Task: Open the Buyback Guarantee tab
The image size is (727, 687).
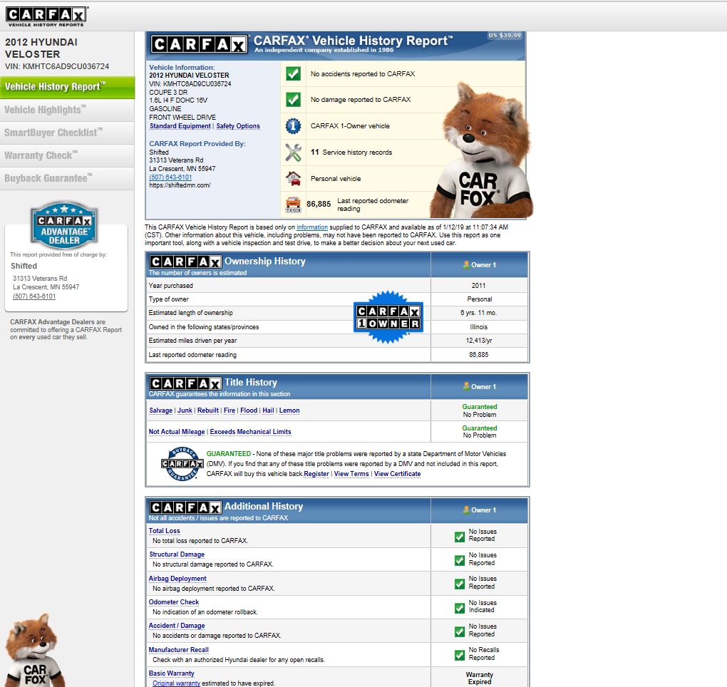Action: point(67,178)
